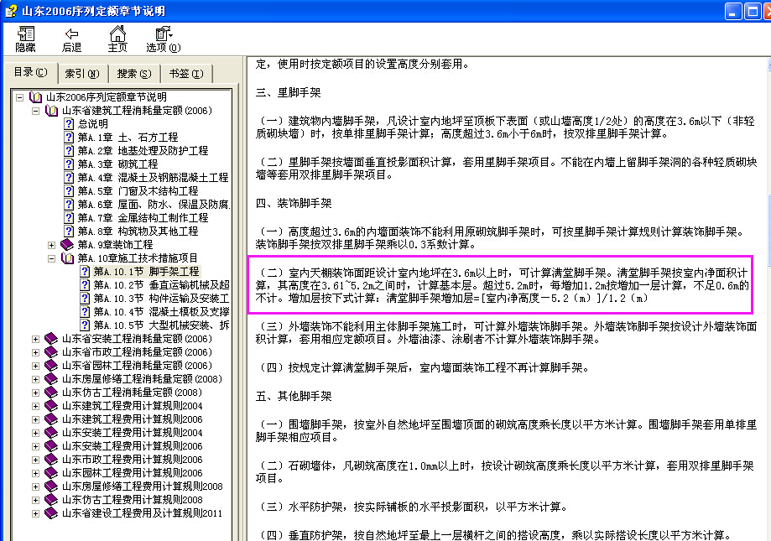Expand 山东省市政工程消耗量定额(2006) node

(x=35, y=352)
